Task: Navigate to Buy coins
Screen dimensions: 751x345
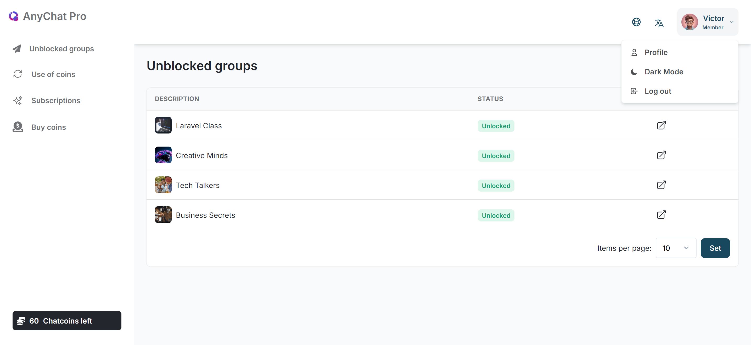Action: 48,127
